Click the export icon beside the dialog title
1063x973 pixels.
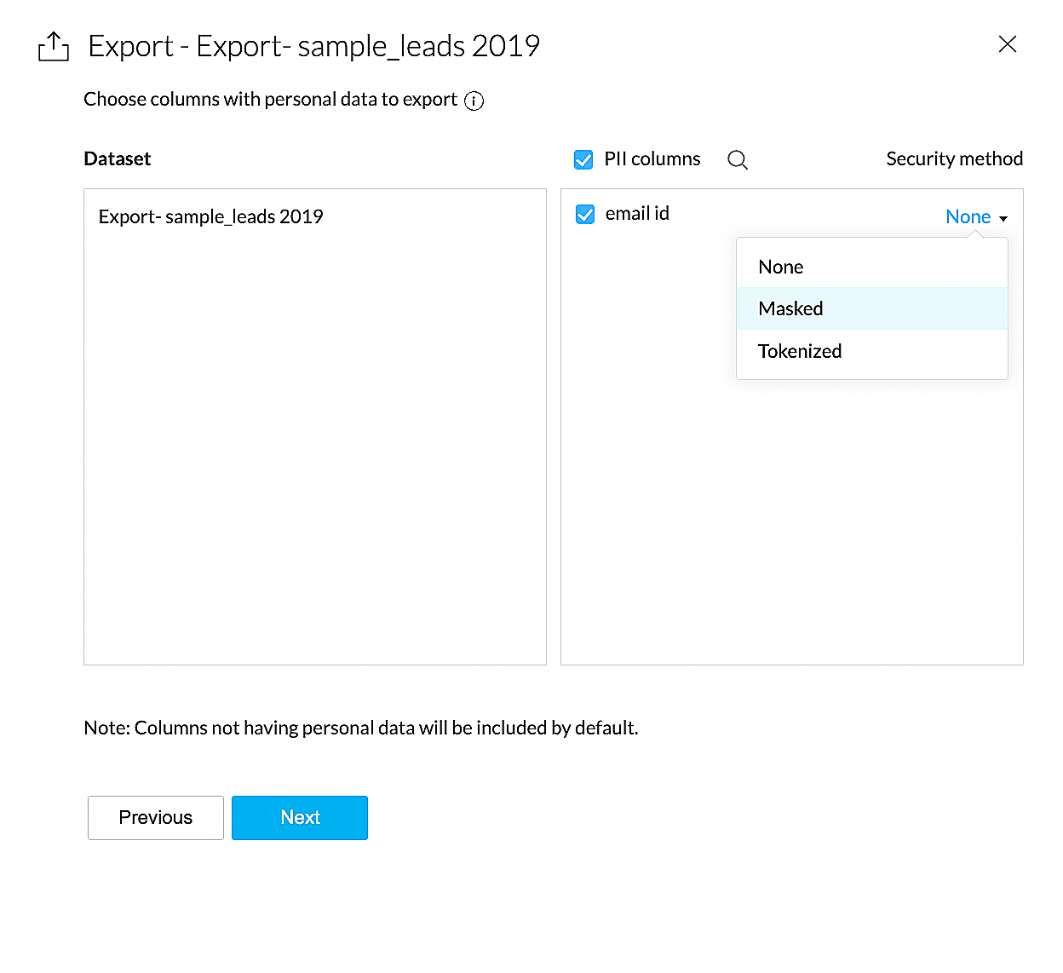[x=54, y=47]
